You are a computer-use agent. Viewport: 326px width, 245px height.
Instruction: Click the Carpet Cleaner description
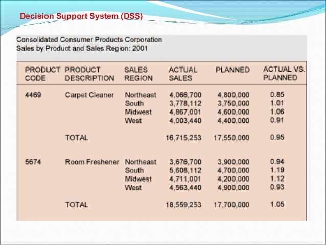89,95
